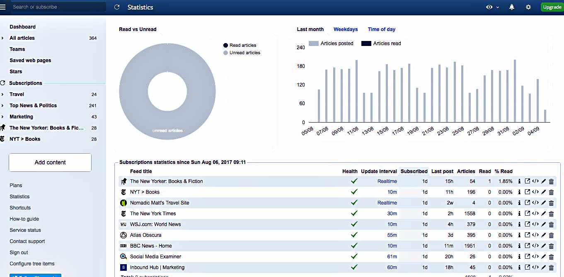Screen dimensions: 564x277
Task: Edit the Inbound Hub | Marketing subscription
Action: coord(544,267)
